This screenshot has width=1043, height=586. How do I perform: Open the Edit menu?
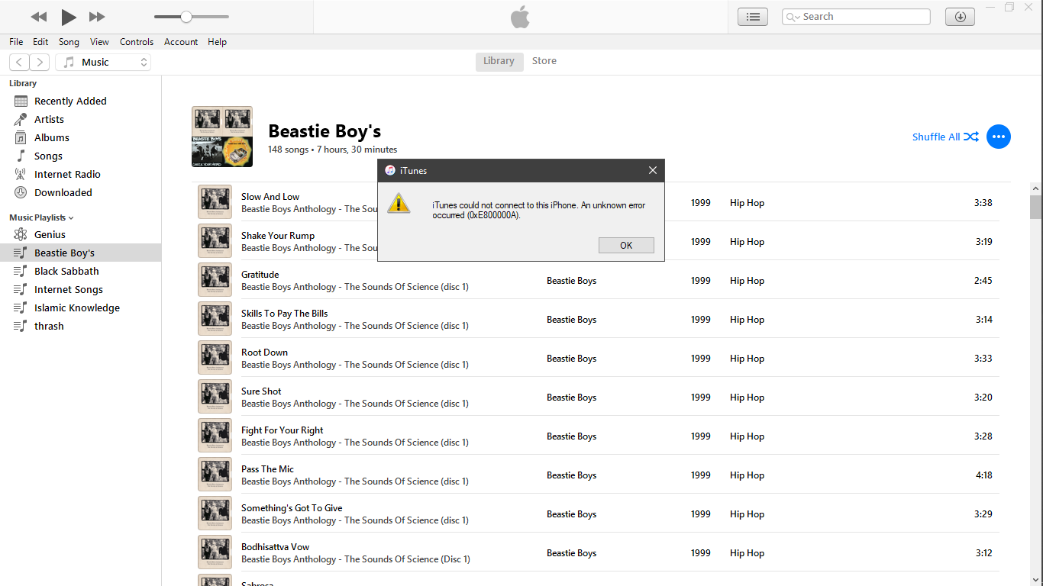coord(40,42)
